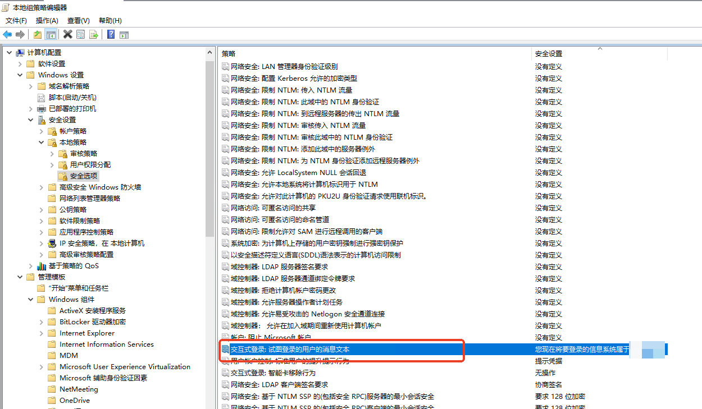
Task: Open the properties dialog toolbar icon
Action: coord(81,34)
